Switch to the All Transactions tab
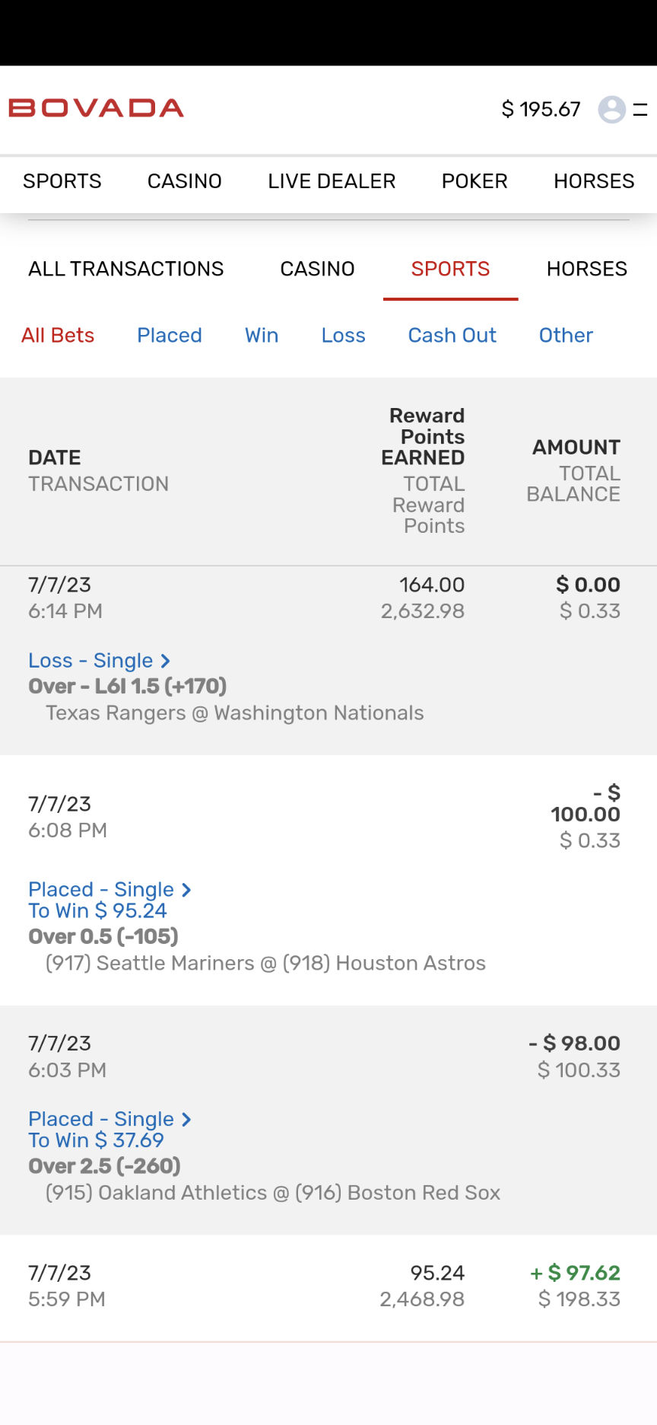 point(126,269)
